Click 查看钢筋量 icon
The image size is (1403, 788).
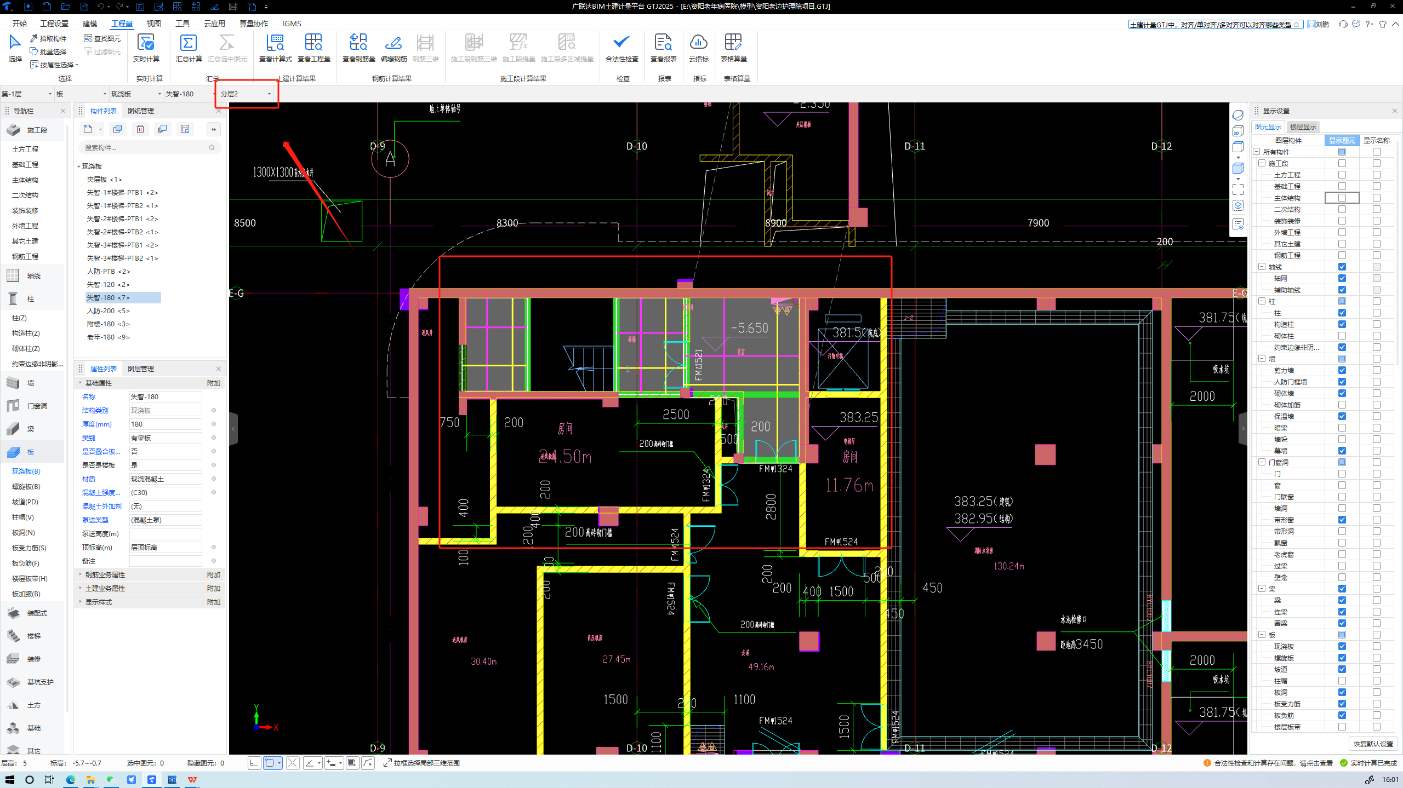click(x=358, y=43)
